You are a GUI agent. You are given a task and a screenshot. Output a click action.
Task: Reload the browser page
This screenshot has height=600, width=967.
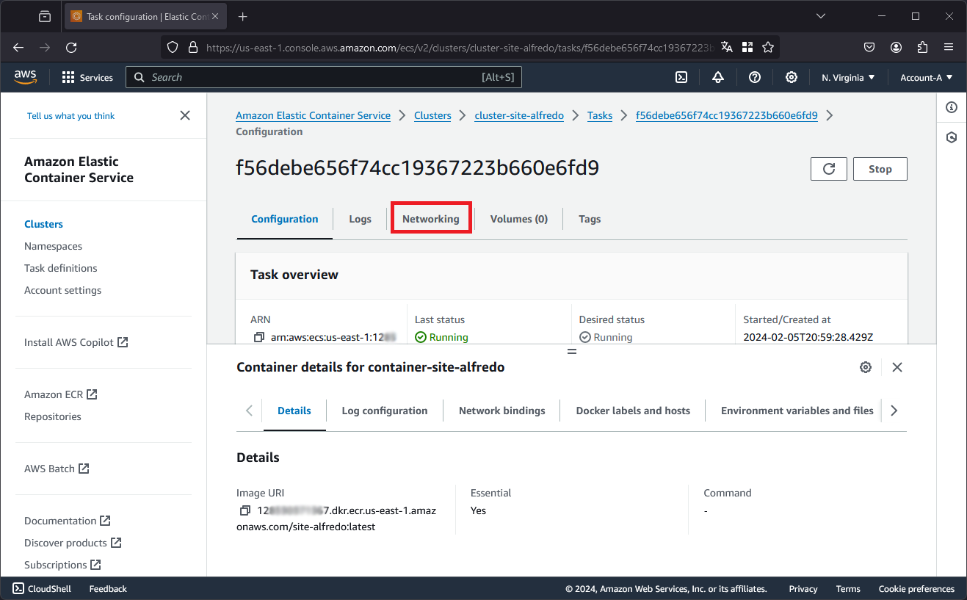point(71,47)
